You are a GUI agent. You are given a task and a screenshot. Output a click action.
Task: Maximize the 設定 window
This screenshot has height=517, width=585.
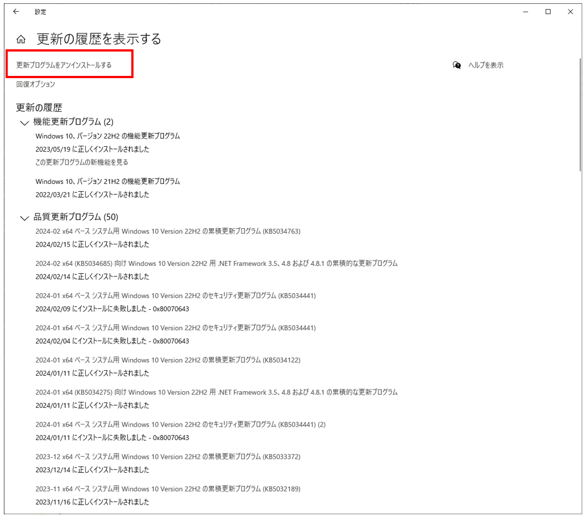(548, 12)
